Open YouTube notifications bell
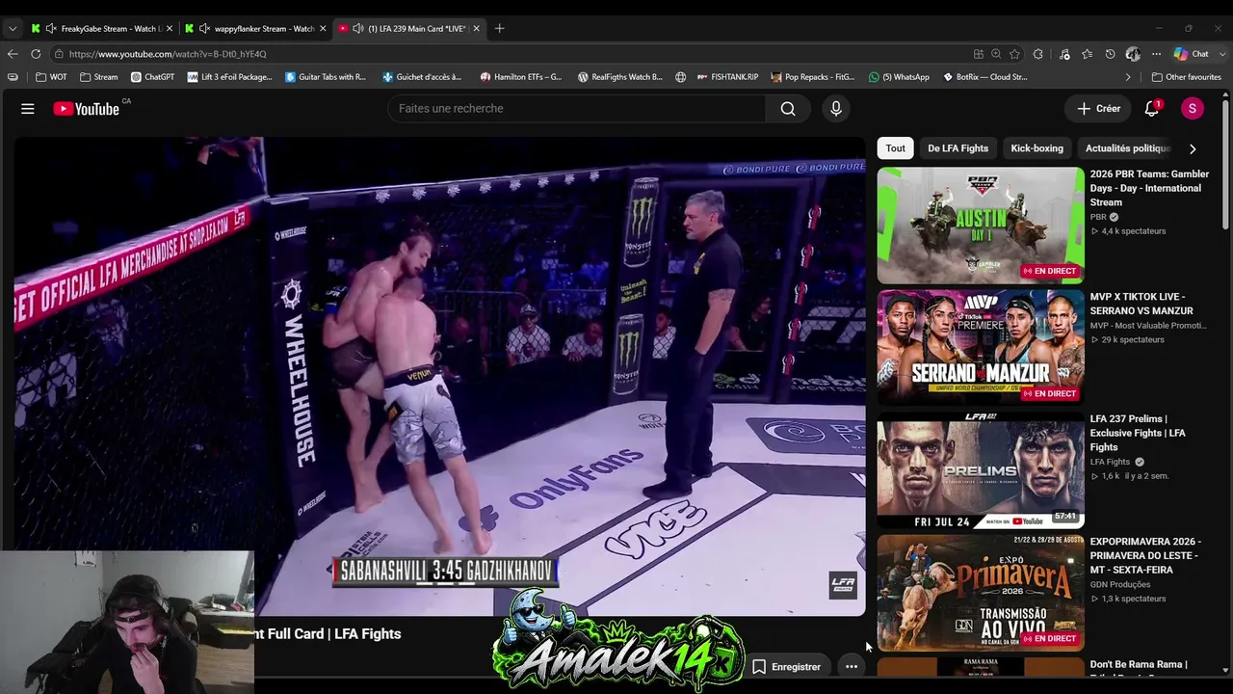Viewport: 1233px width, 694px height. pos(1151,109)
